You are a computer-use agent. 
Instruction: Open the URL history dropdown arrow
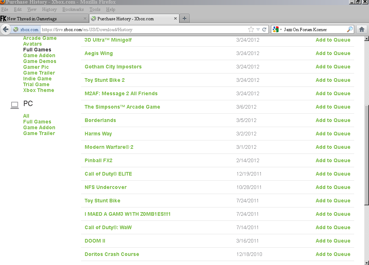(258, 29)
